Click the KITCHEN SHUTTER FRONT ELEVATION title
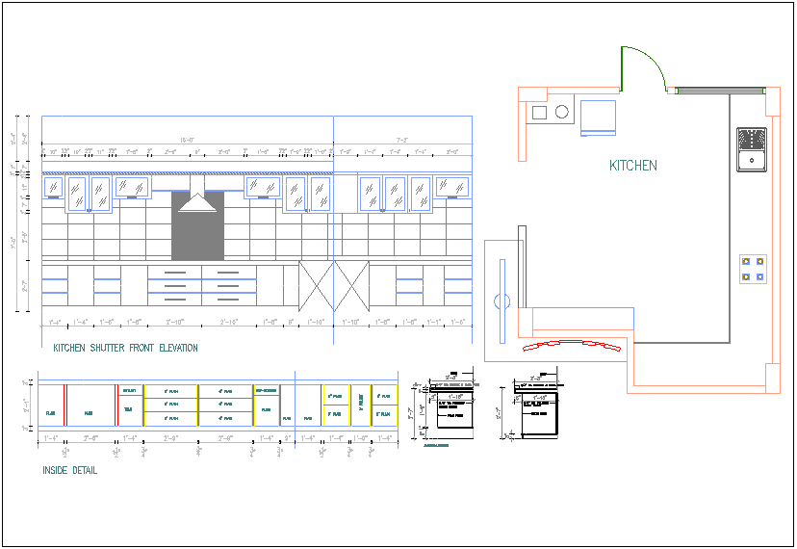The width and height of the screenshot is (797, 549). (x=125, y=348)
